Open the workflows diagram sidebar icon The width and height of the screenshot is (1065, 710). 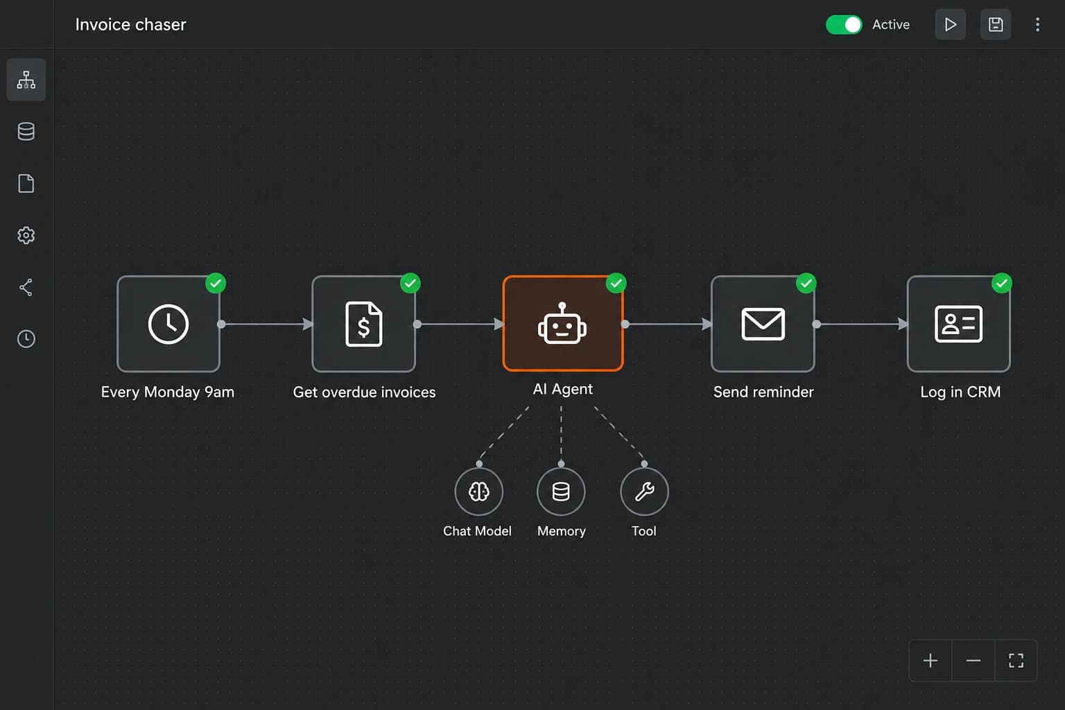click(x=26, y=80)
